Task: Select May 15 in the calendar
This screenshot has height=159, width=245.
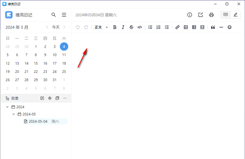Action: [36, 63]
